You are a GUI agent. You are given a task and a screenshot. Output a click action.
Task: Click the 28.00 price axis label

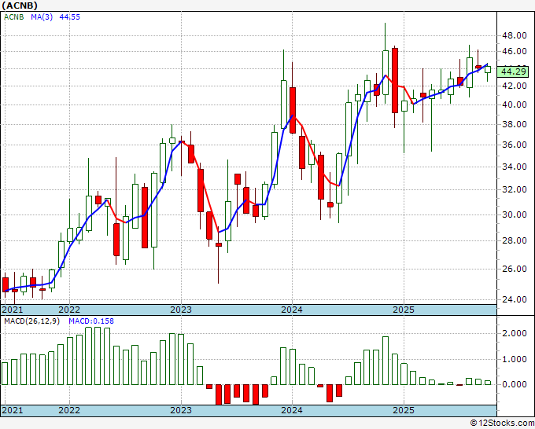tap(515, 240)
